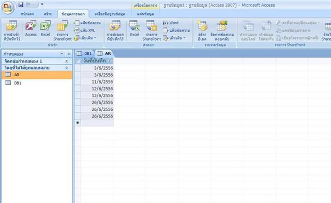Open Saved Exports (การส่งออกที่บันทึกไว้)

click(x=115, y=30)
